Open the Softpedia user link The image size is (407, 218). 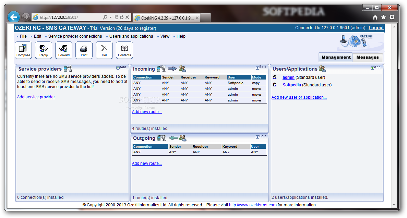[292, 85]
